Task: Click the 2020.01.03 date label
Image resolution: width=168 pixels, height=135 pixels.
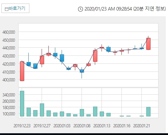Action: pos(62,126)
